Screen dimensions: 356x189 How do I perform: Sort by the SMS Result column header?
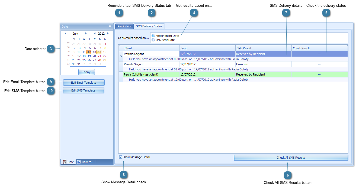point(264,48)
